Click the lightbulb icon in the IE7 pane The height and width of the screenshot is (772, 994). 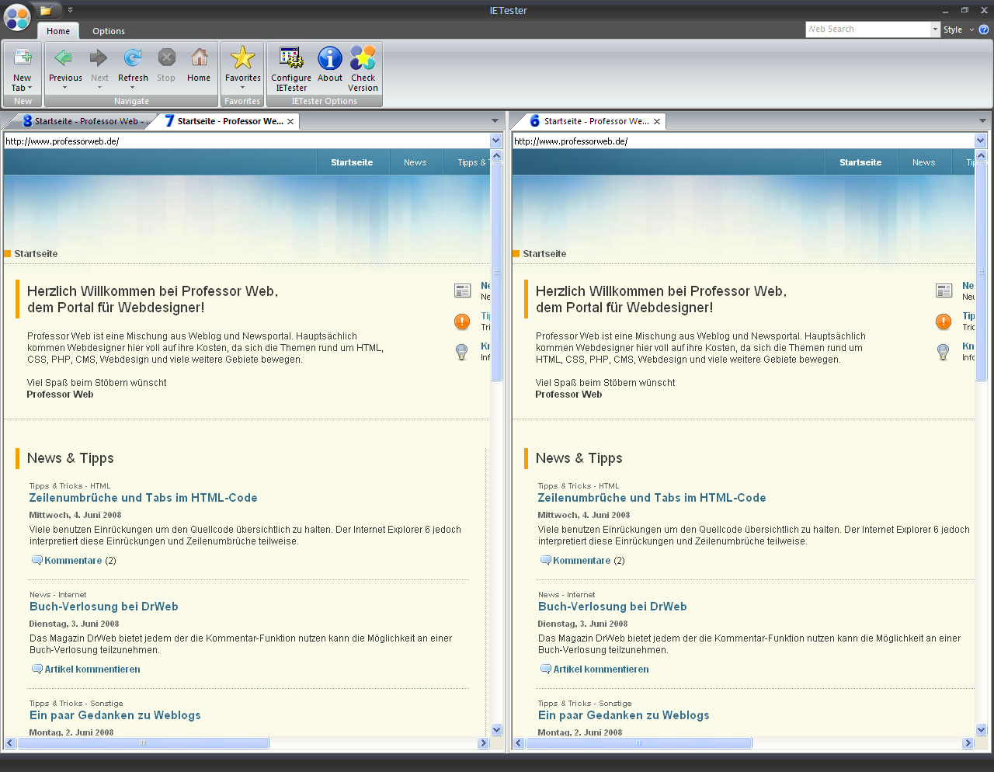pyautogui.click(x=462, y=352)
